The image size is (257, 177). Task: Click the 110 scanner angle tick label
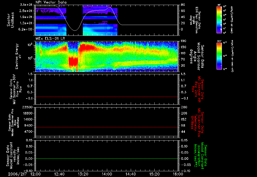(183, 53)
